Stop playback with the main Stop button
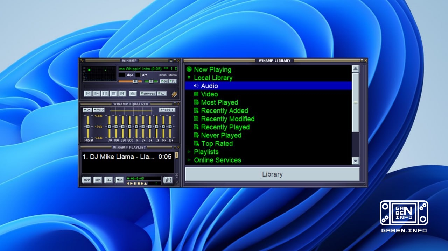Image resolution: width=448 pixels, height=251 pixels. coord(114,94)
